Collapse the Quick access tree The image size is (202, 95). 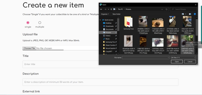(100, 20)
